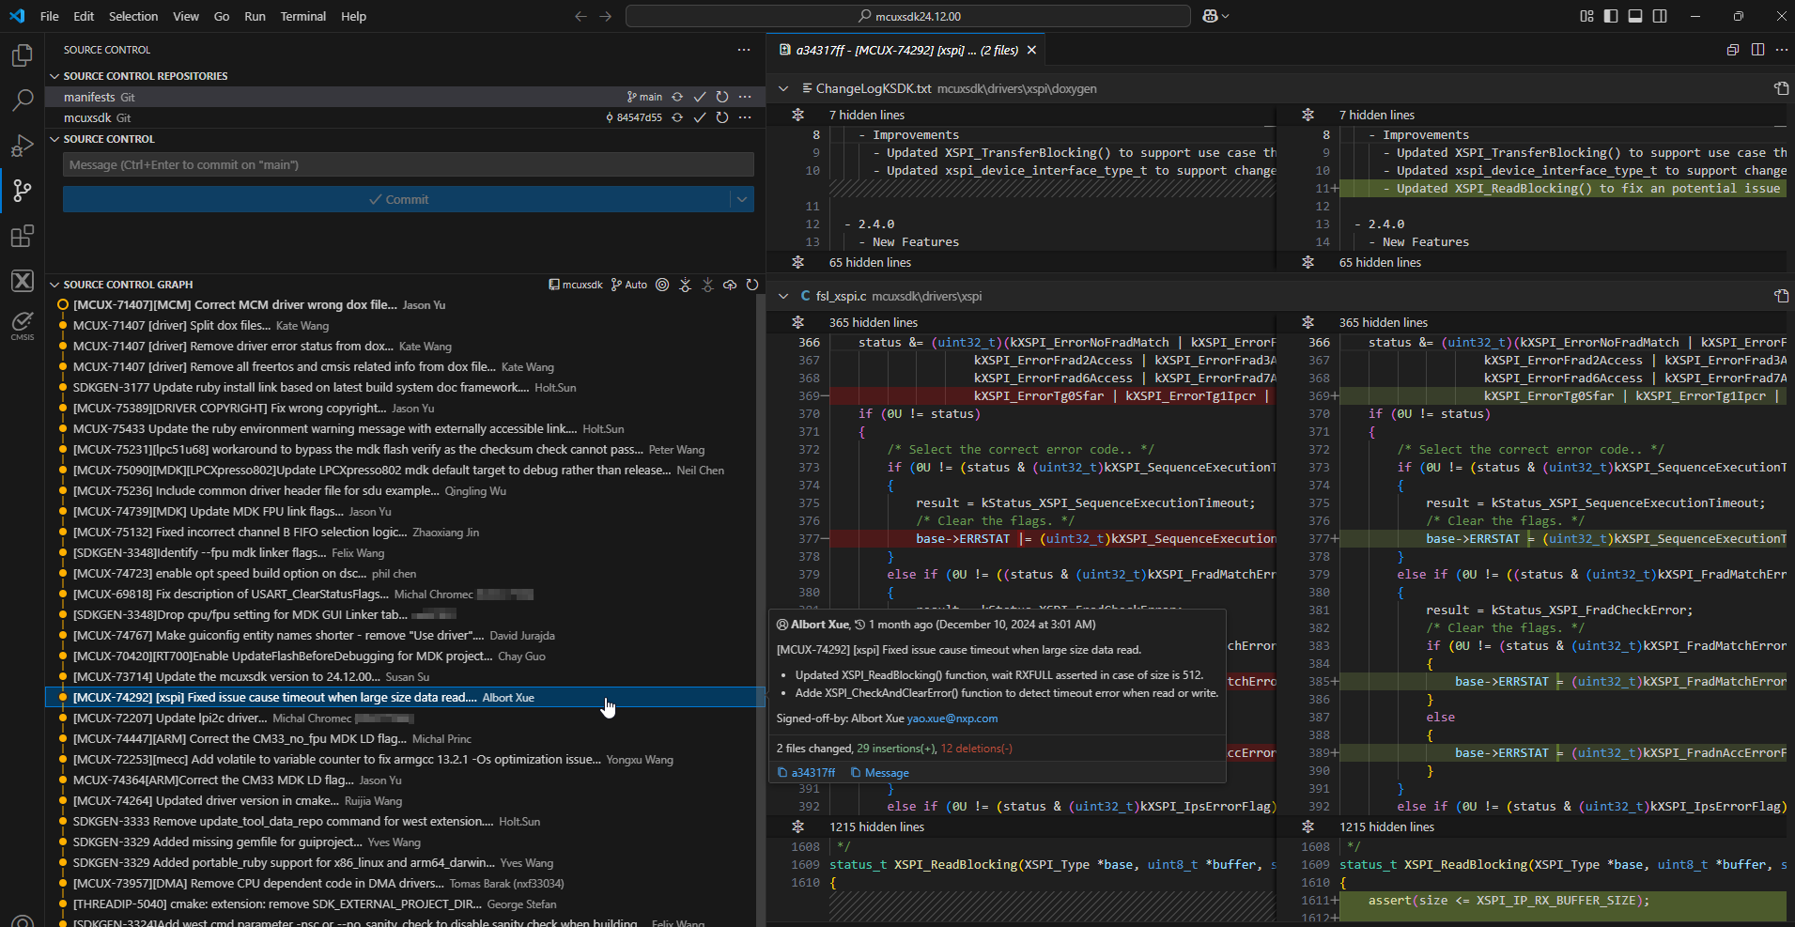Viewport: 1795px width, 927px height.
Task: Open the Explorer view in activity bar
Action: [x=22, y=55]
